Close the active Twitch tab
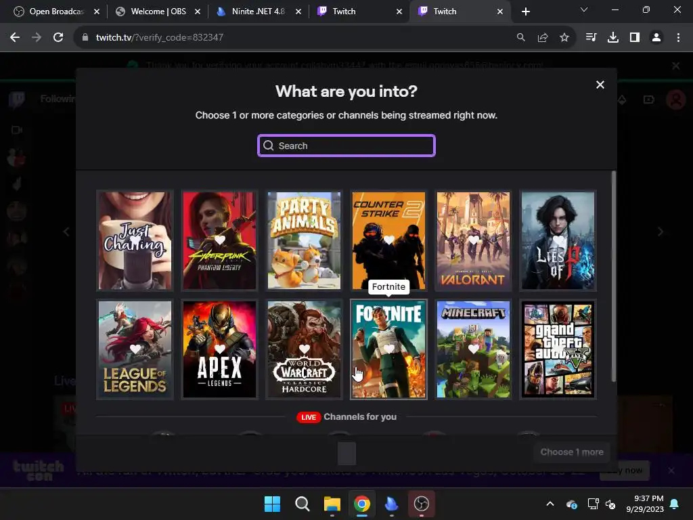This screenshot has height=520, width=693. tap(500, 12)
